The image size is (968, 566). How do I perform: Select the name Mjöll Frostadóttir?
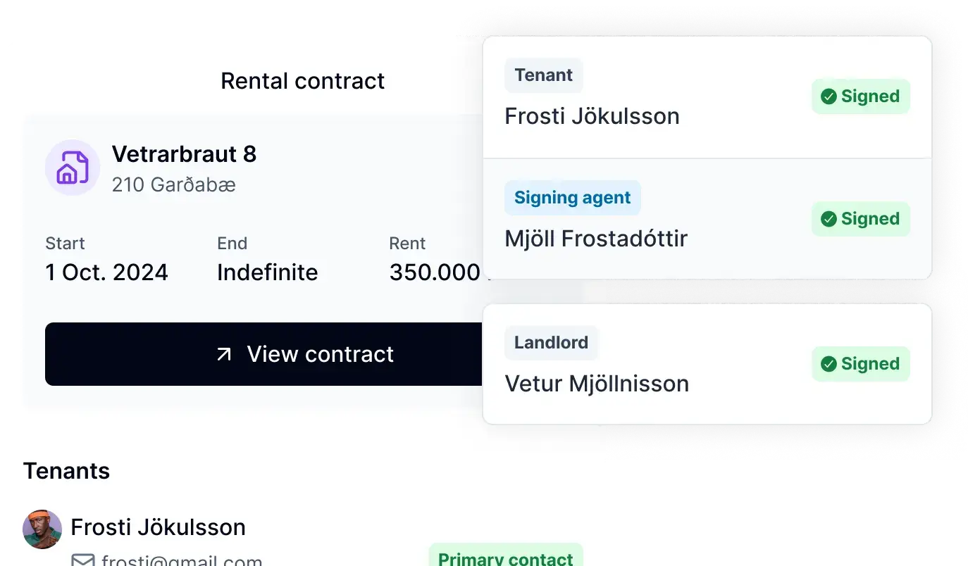coord(595,239)
